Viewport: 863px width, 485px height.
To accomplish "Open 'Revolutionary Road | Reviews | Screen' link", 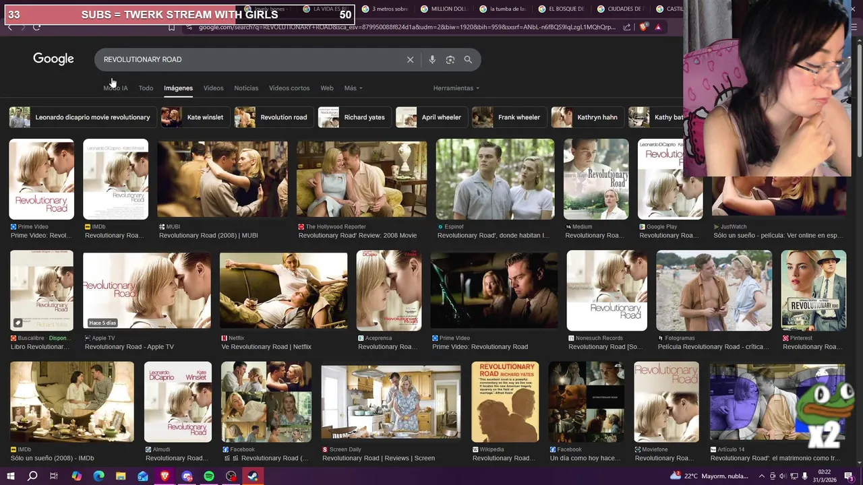I will (x=379, y=459).
